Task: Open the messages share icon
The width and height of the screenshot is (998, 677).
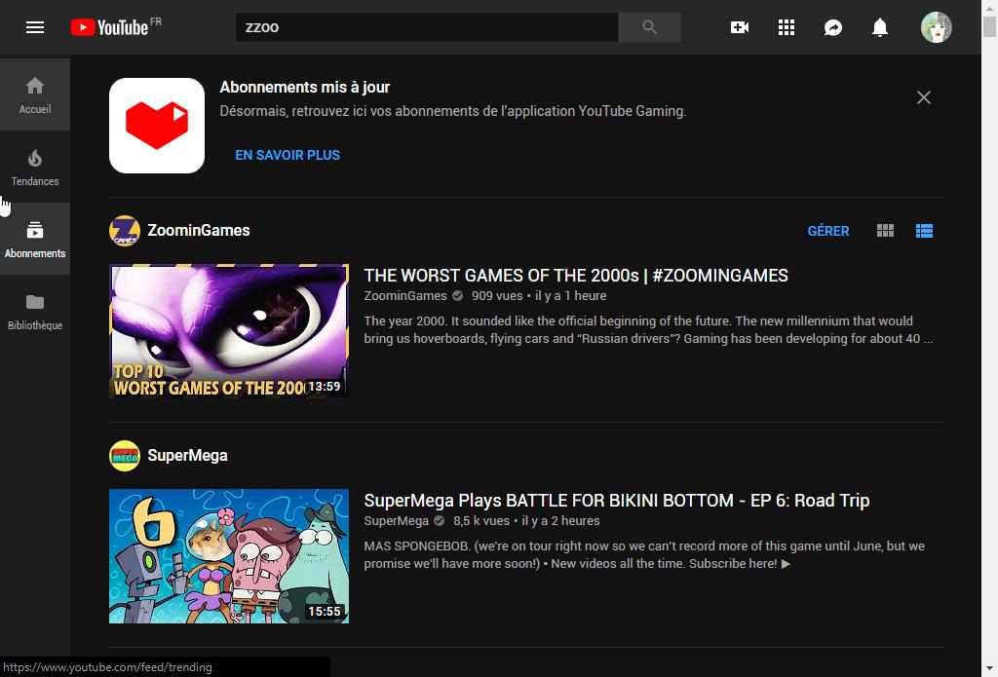Action: (x=833, y=27)
